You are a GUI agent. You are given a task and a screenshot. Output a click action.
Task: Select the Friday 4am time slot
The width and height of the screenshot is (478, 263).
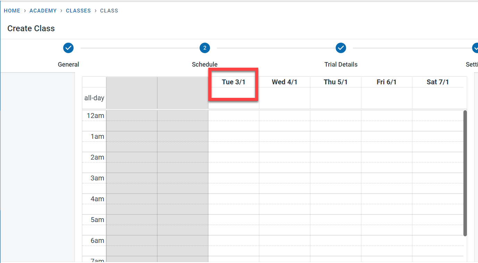(x=387, y=199)
